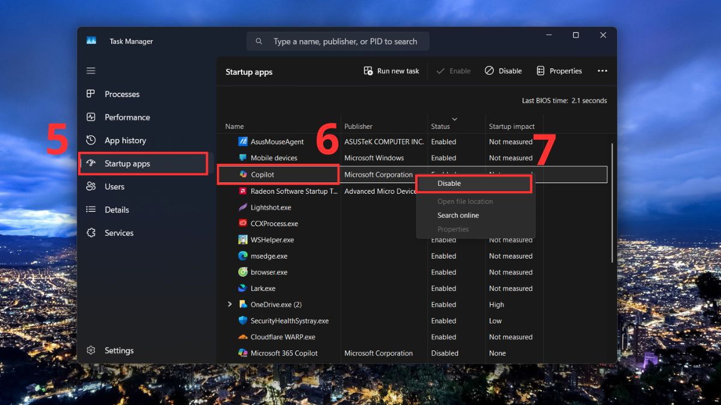Click Microsoft 365 Copilot Disabled status
The image size is (721, 405).
445,353
